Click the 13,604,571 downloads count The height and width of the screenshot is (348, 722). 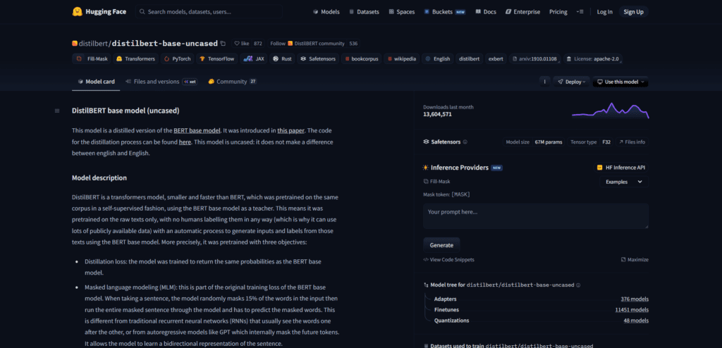click(437, 114)
